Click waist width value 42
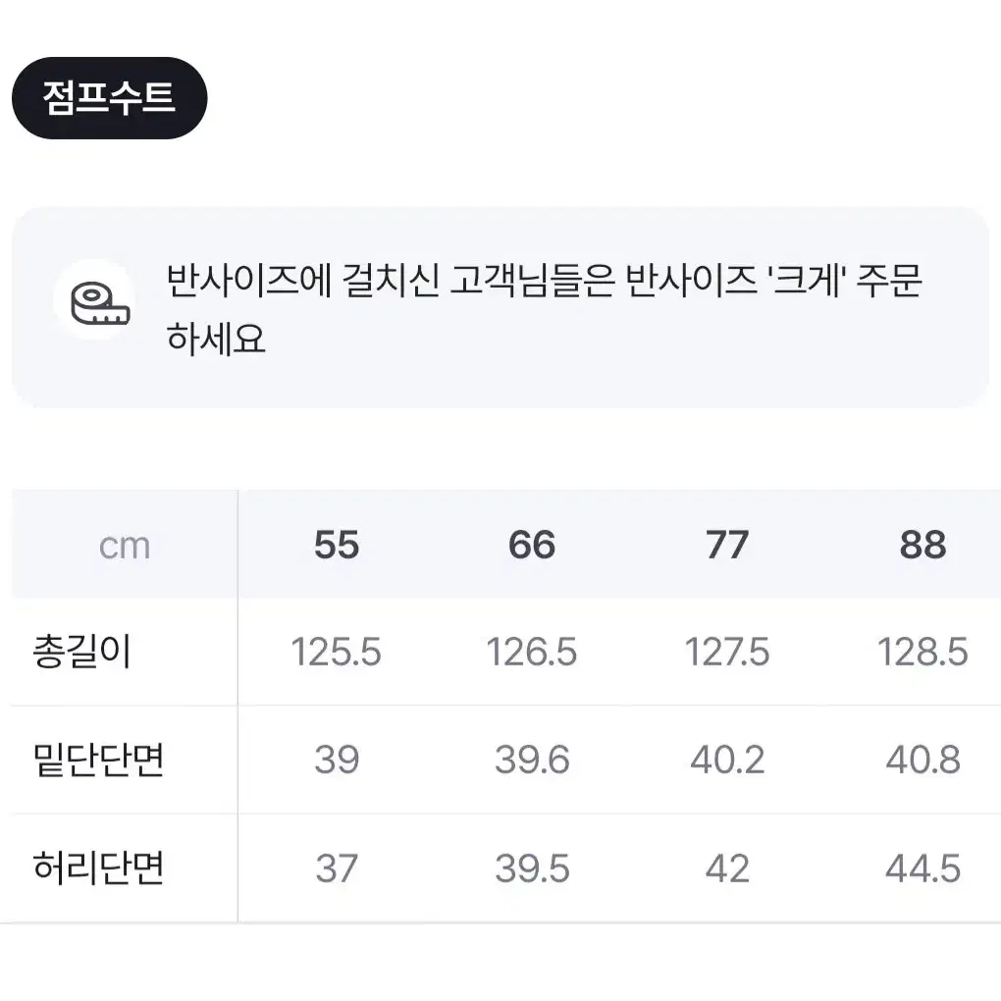The height and width of the screenshot is (1001, 1001). coord(727,869)
